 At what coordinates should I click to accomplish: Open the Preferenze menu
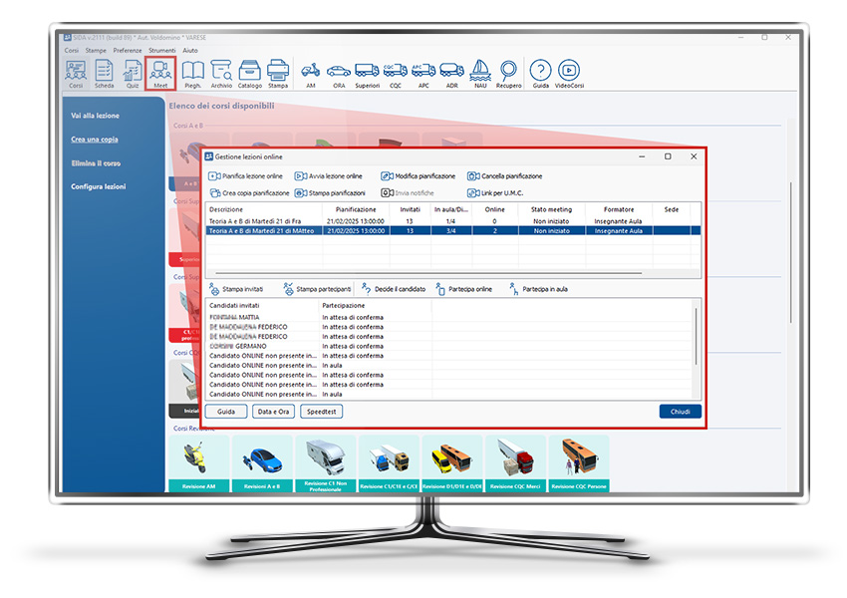(x=128, y=49)
